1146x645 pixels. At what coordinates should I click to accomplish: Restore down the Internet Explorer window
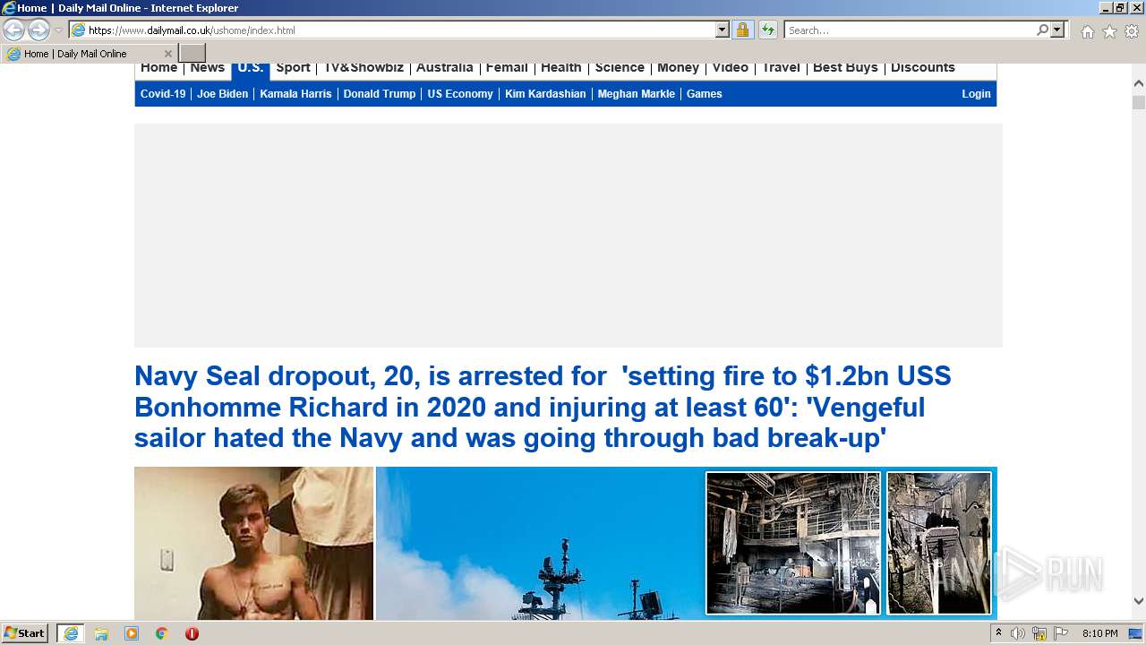tap(1120, 7)
